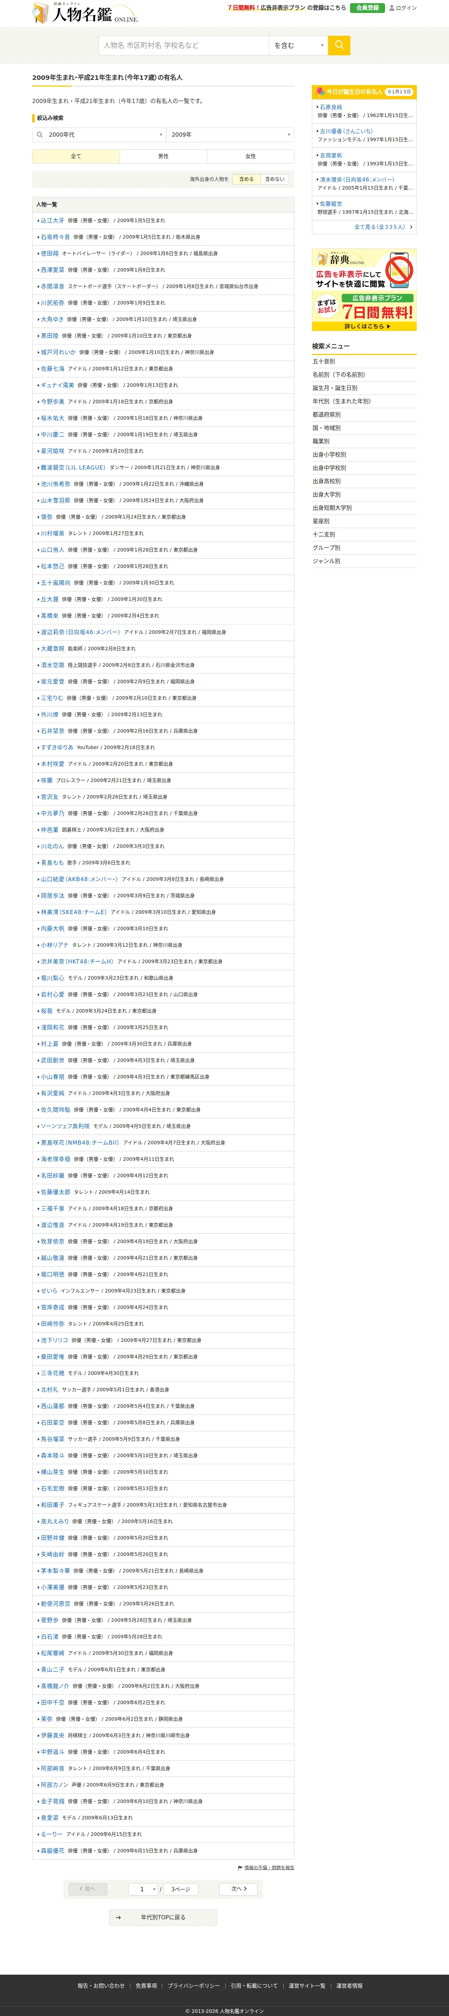Open the 2009年 year dropdown
The height and width of the screenshot is (2016, 449).
(230, 135)
